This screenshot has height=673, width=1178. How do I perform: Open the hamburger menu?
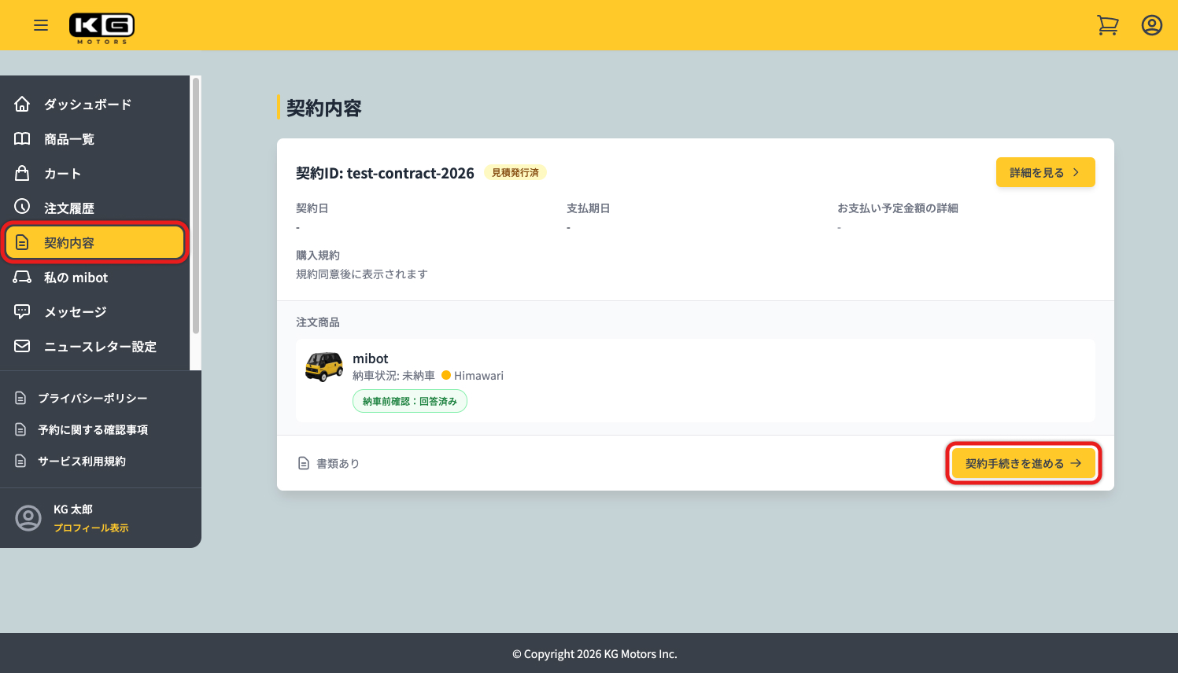[x=41, y=24]
